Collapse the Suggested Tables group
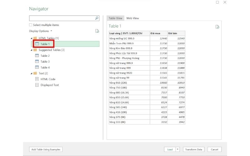The height and width of the screenshot is (156, 250). click(x=32, y=50)
